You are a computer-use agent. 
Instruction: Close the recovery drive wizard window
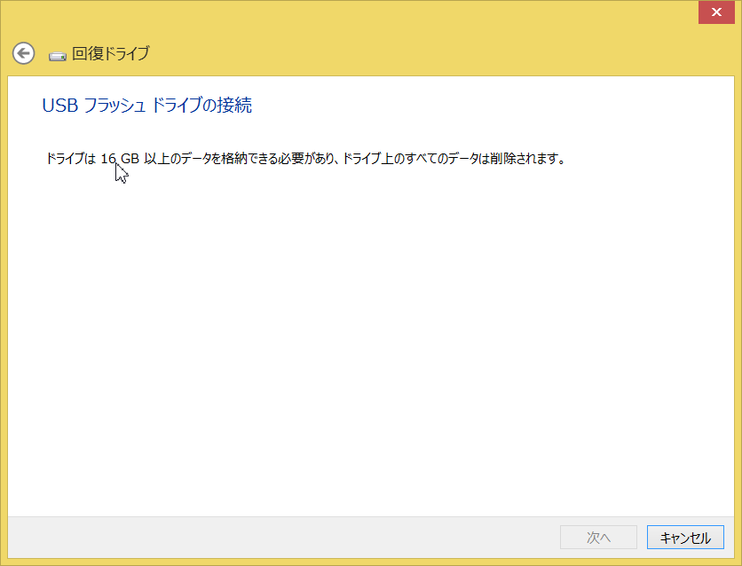click(x=715, y=12)
